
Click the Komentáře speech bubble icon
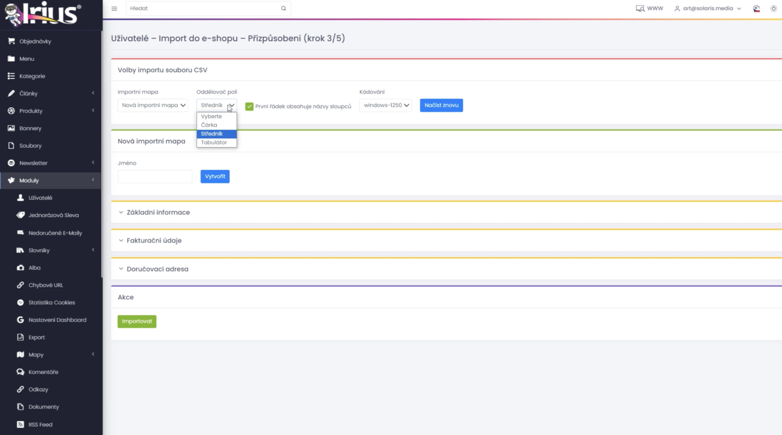[x=20, y=372]
